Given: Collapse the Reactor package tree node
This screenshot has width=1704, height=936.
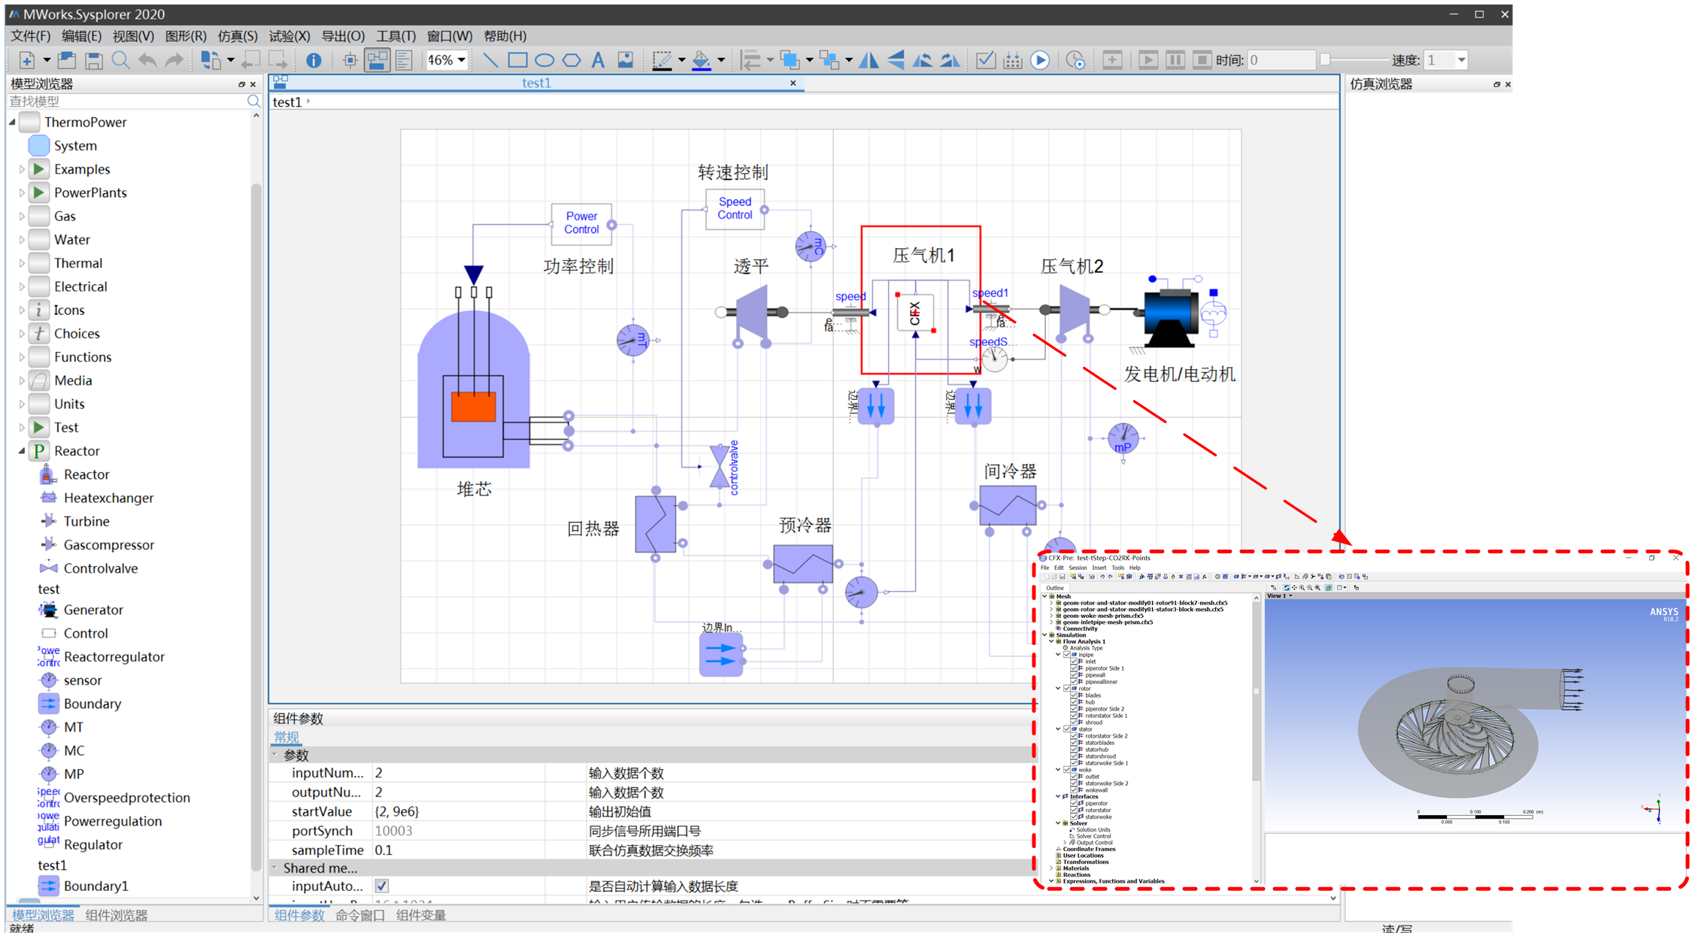Looking at the screenshot, I should [x=22, y=451].
